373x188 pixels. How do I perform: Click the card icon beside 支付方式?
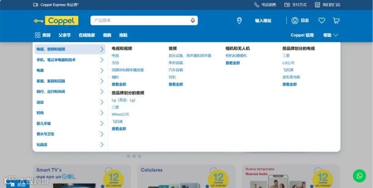pyautogui.click(x=287, y=5)
